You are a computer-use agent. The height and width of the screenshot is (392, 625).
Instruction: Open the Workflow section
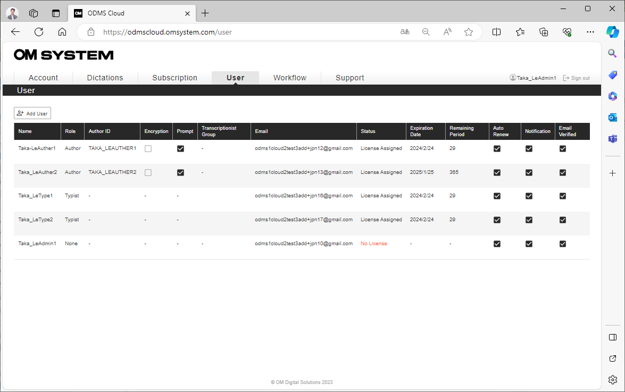tap(290, 78)
